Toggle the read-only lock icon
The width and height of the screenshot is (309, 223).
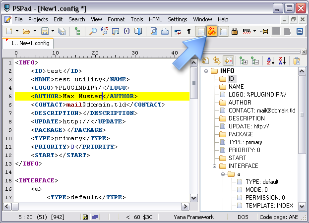pyautogui.click(x=235, y=31)
